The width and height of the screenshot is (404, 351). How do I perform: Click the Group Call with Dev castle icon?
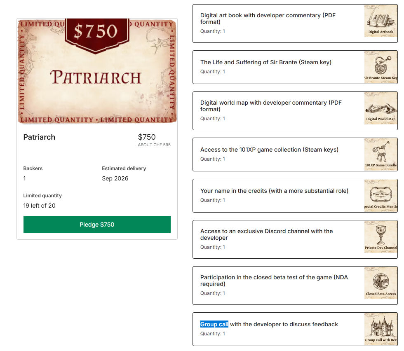point(381,329)
